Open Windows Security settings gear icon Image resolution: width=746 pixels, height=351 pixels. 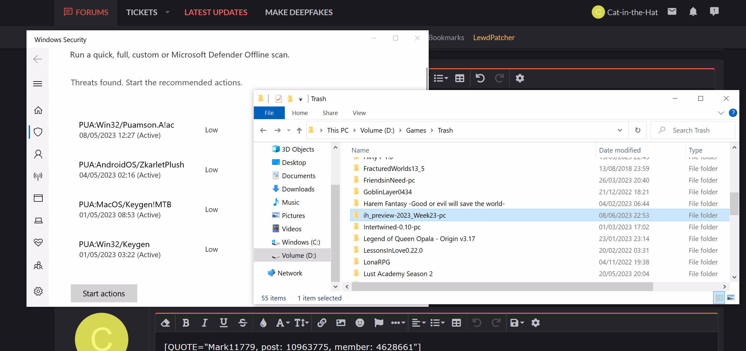click(x=38, y=291)
